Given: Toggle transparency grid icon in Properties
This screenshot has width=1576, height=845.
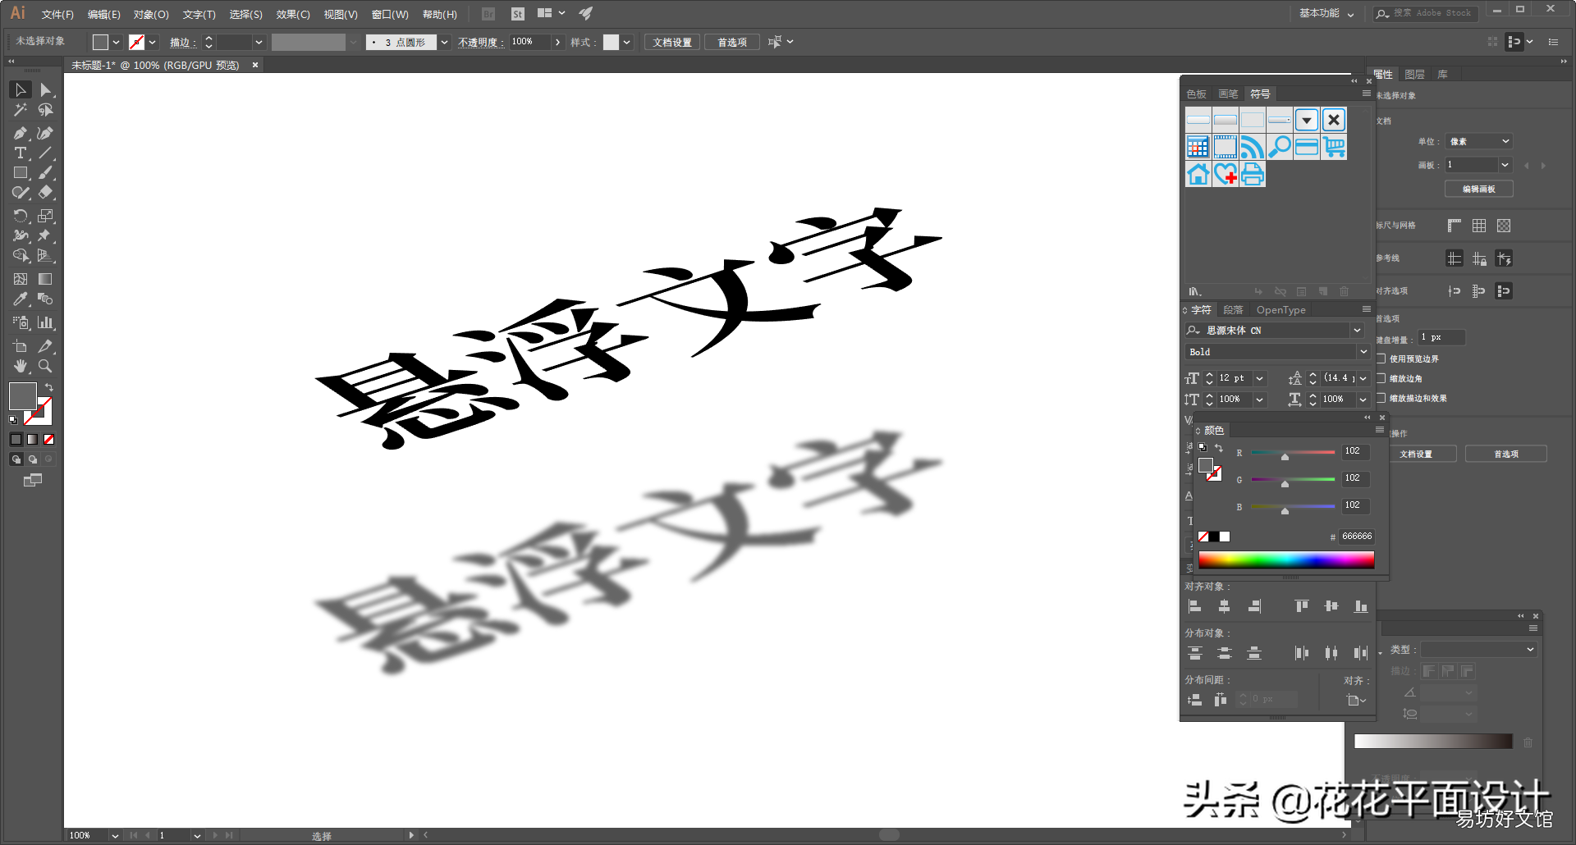Looking at the screenshot, I should click(x=1504, y=226).
